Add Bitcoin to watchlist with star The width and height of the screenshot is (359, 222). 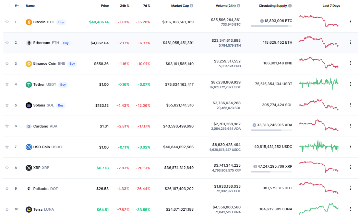(7, 22)
